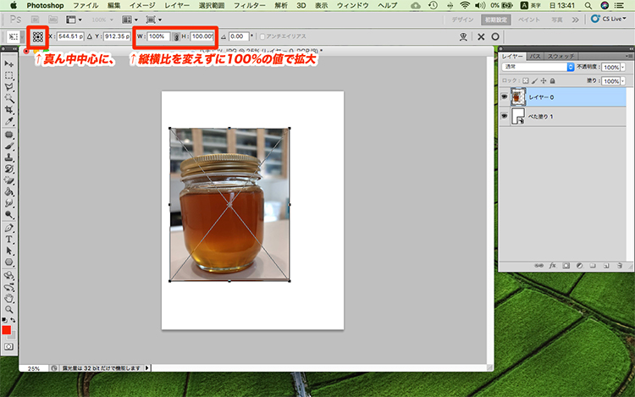Open the レイヤー menu in menu bar
The height and width of the screenshot is (397, 635).
(177, 5)
